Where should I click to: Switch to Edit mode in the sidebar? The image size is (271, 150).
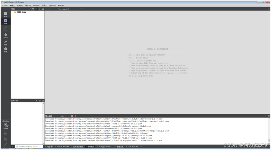6,22
